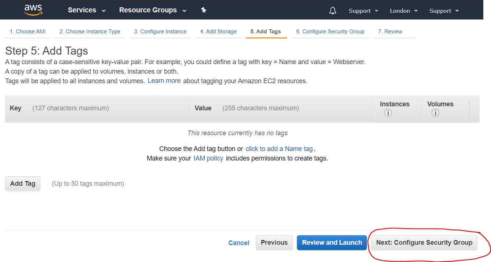Image resolution: width=491 pixels, height=262 pixels.
Task: Click the pin shortcut icon in navbar
Action: tap(204, 10)
